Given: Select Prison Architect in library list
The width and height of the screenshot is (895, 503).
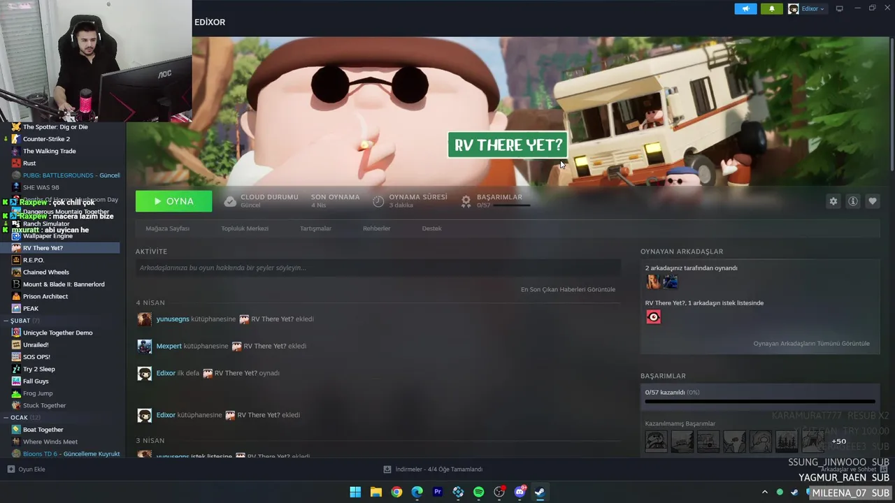Looking at the screenshot, I should point(45,296).
